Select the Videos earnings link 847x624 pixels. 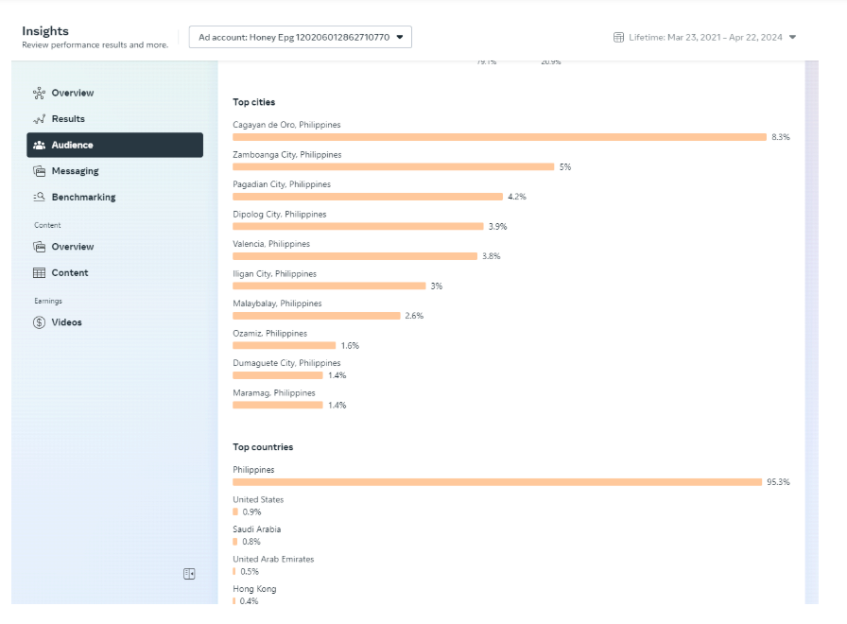[66, 322]
